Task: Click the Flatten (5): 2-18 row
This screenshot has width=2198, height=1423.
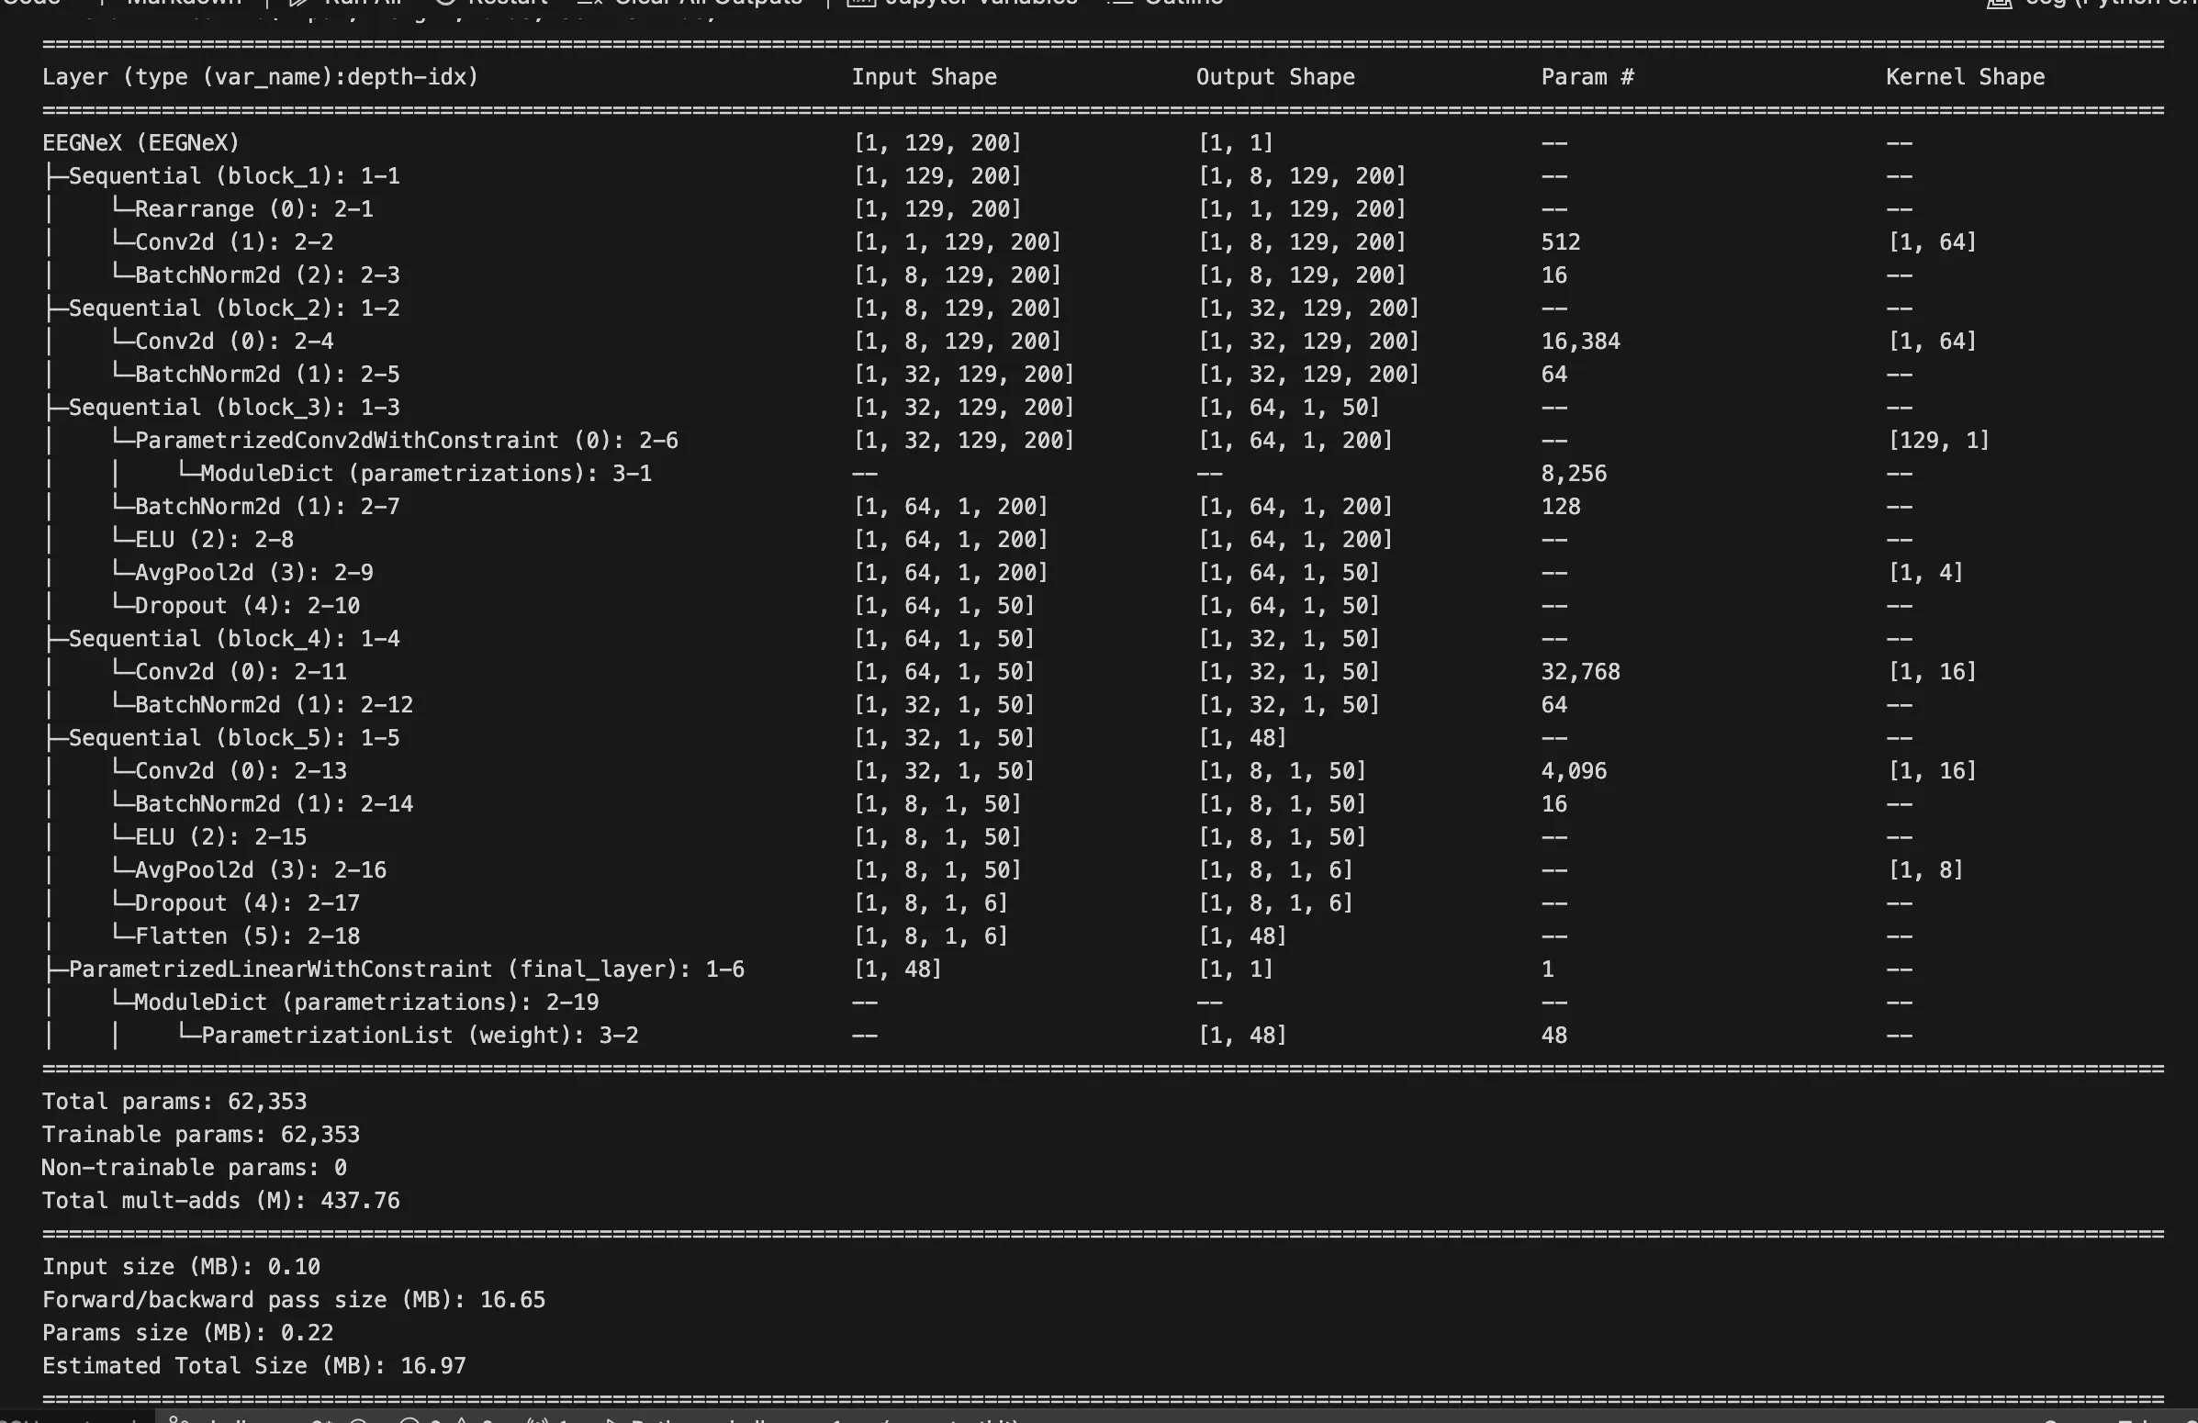Action: [247, 936]
